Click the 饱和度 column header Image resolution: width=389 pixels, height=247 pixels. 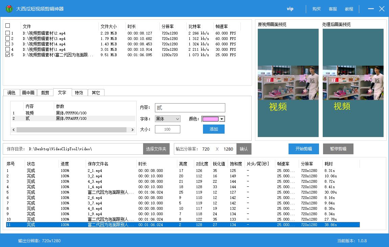(236, 164)
